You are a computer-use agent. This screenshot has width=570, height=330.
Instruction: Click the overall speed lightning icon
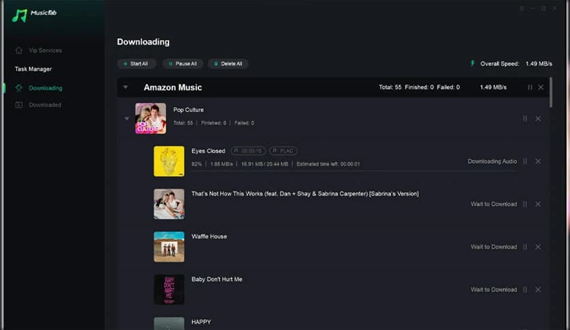(x=472, y=63)
